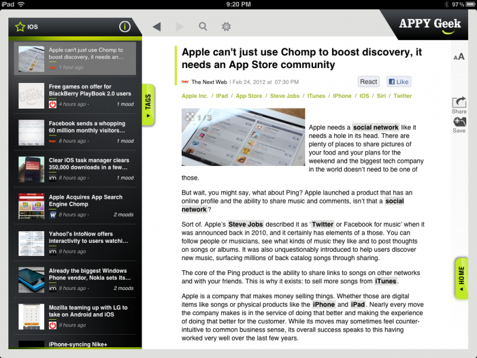This screenshot has height=358, width=477.
Task: Open Facebook 60 million monthly visitors article
Action: (75, 132)
